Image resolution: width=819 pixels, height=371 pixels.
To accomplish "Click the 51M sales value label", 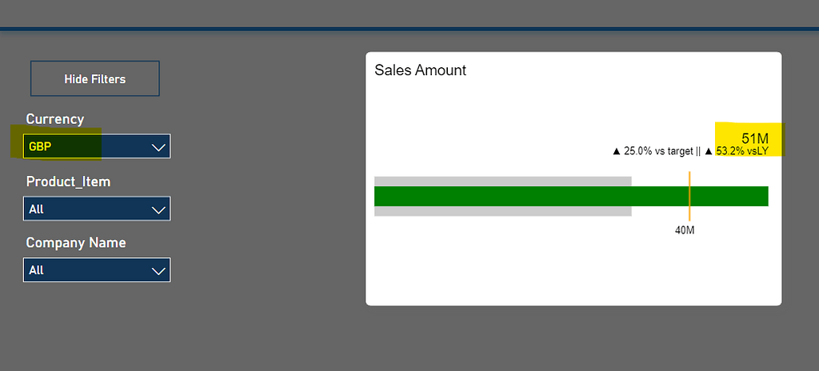I will coord(755,138).
